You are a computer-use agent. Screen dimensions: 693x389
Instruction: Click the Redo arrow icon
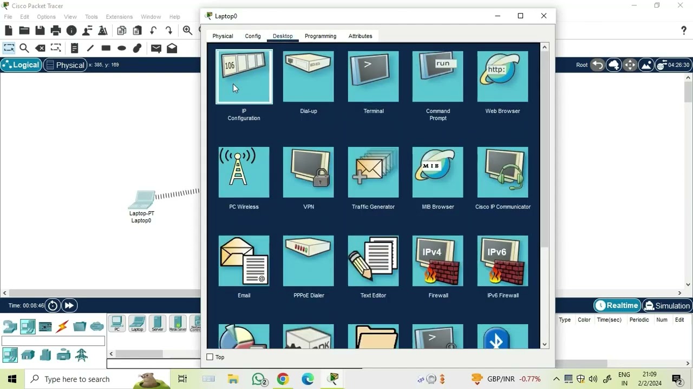pyautogui.click(x=169, y=31)
